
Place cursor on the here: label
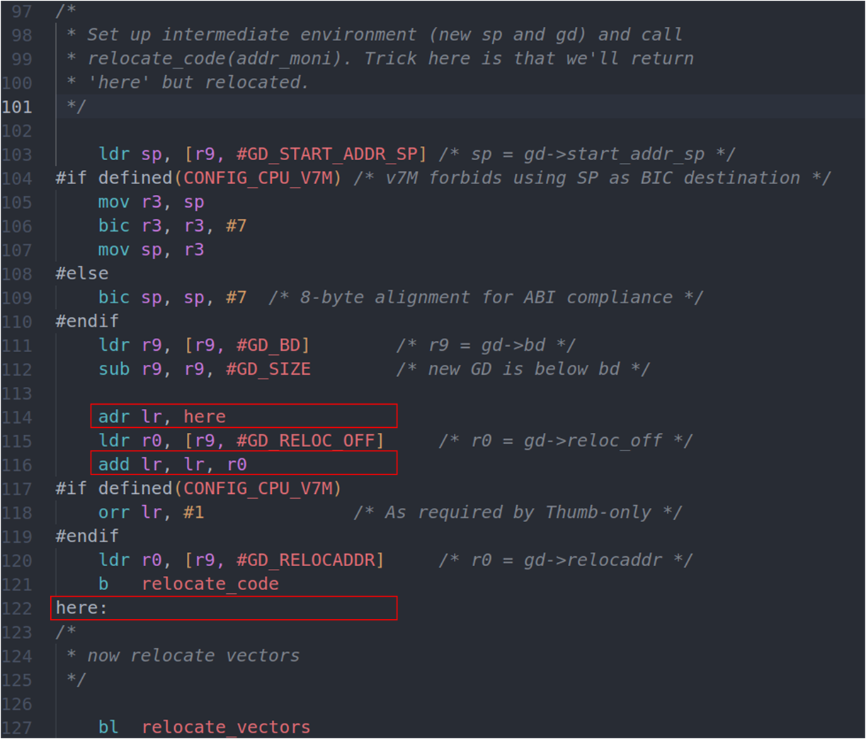click(81, 608)
